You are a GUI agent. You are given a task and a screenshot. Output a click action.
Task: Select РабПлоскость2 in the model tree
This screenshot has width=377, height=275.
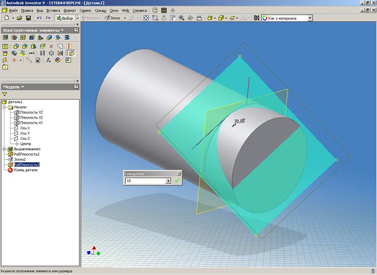(x=27, y=154)
